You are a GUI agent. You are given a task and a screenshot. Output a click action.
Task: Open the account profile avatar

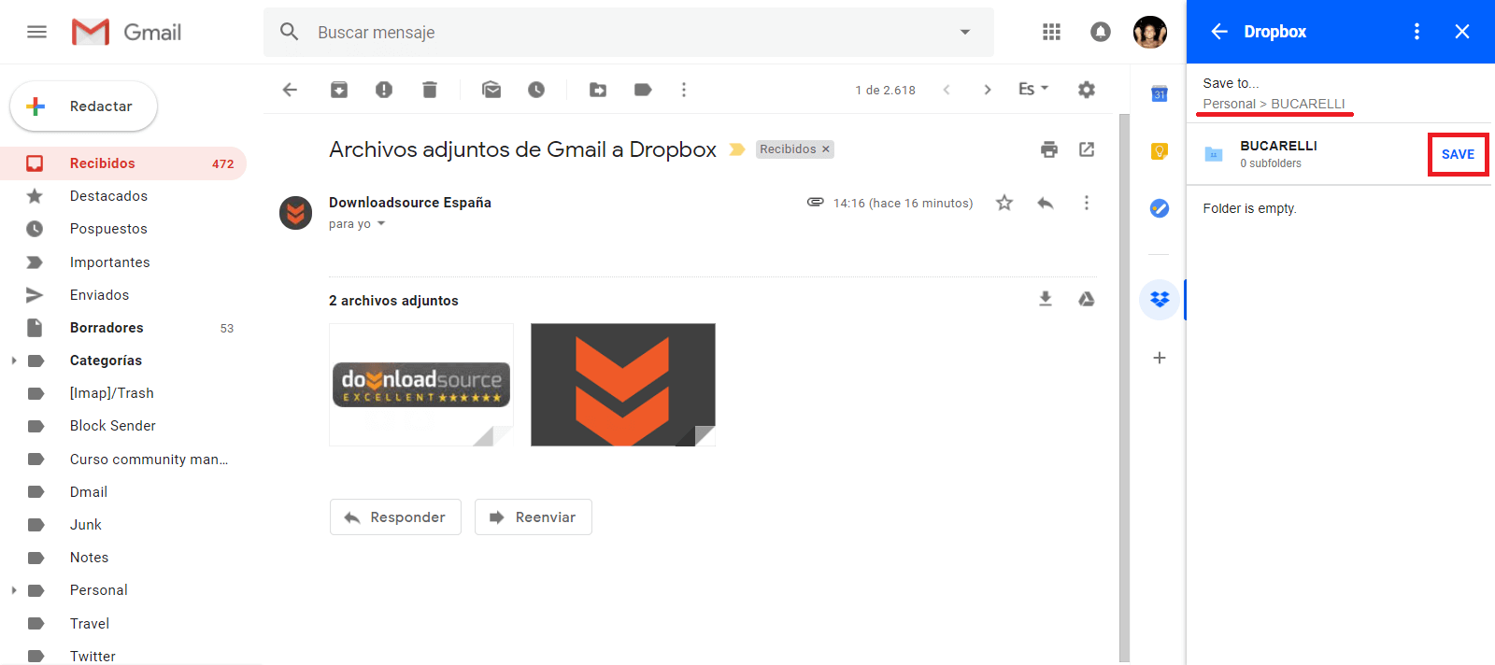pyautogui.click(x=1150, y=32)
